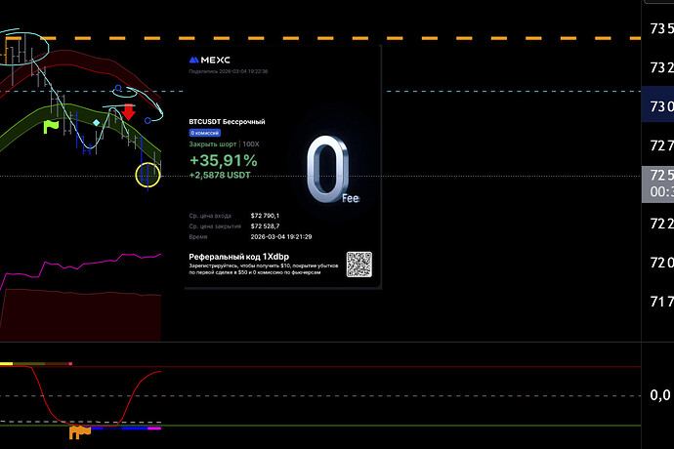Click the small blue circle under the red arrow

(x=147, y=121)
